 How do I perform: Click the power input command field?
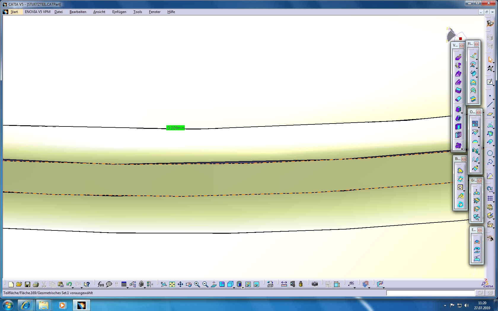click(x=430, y=293)
